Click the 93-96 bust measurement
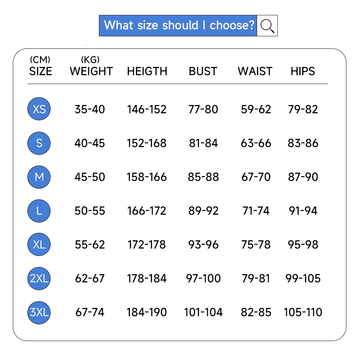The height and width of the screenshot is (356, 356). pos(203,245)
